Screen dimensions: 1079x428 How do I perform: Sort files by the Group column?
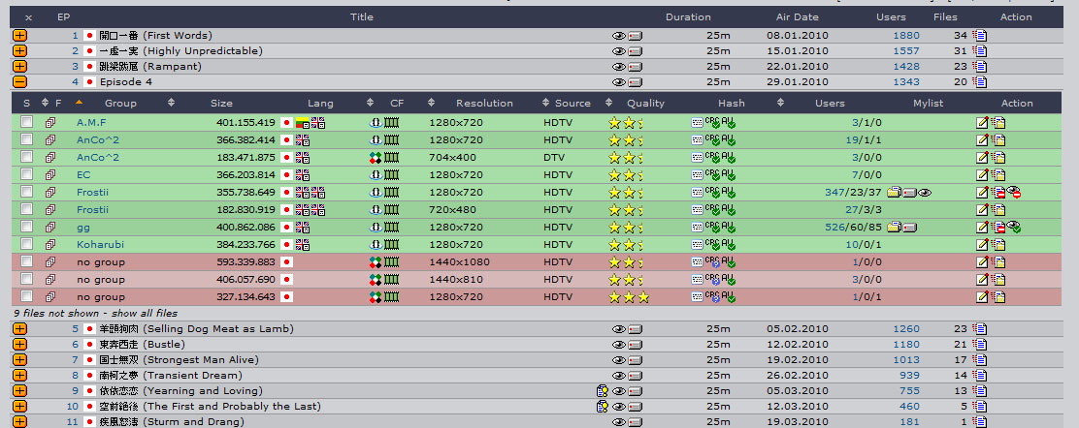pyautogui.click(x=120, y=103)
